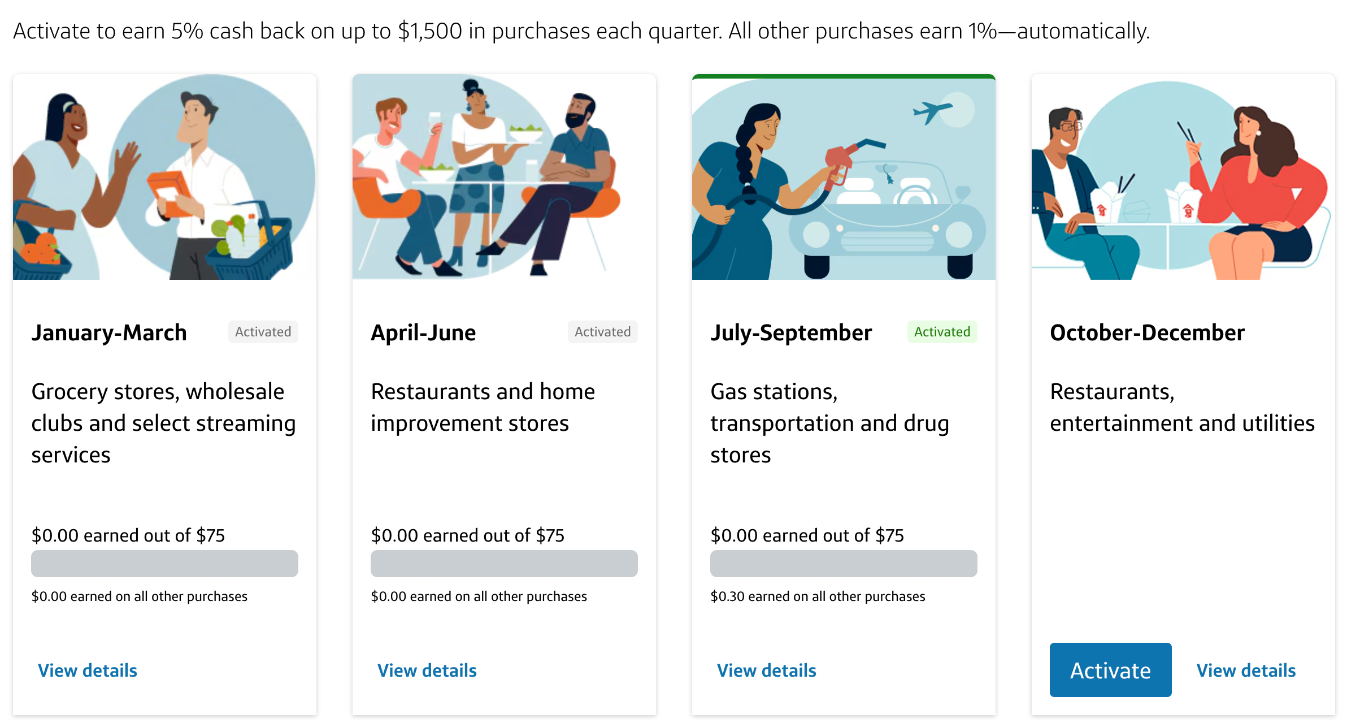The height and width of the screenshot is (727, 1347).
Task: Select the October-December heading
Action: (x=1147, y=333)
